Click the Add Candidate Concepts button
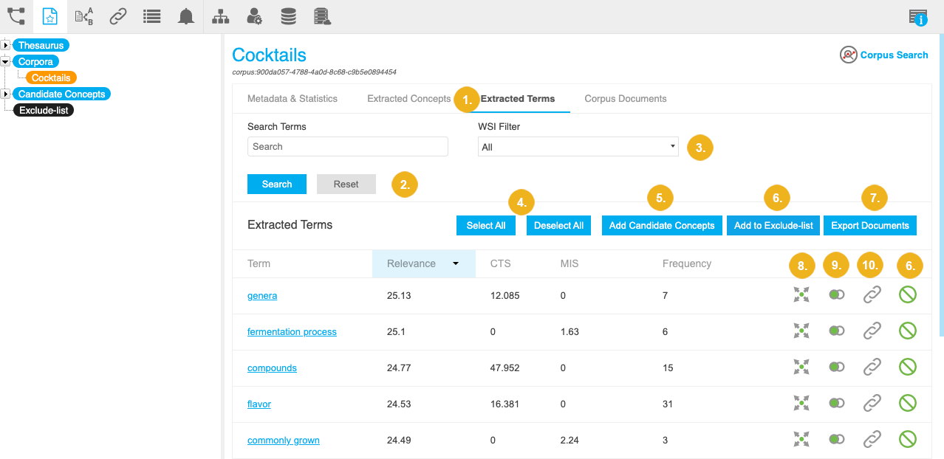 click(661, 226)
